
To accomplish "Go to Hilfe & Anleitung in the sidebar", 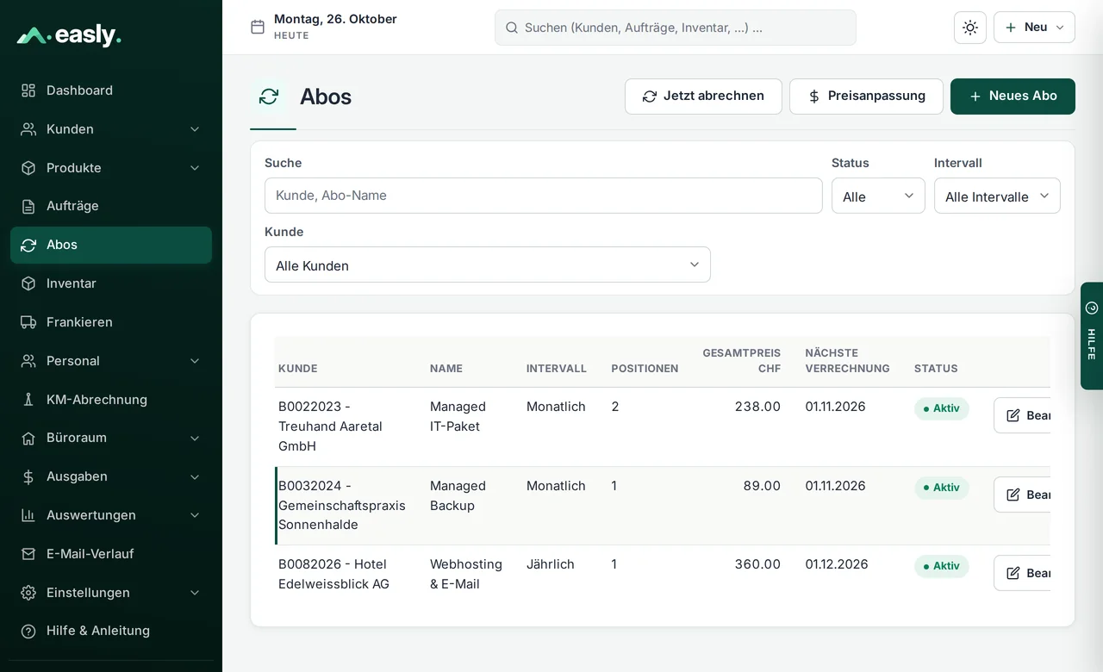I will (111, 631).
